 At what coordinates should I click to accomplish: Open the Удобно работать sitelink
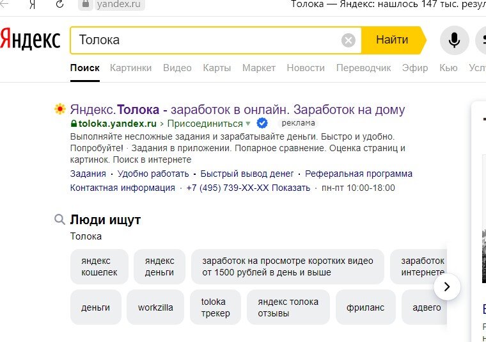click(153, 174)
